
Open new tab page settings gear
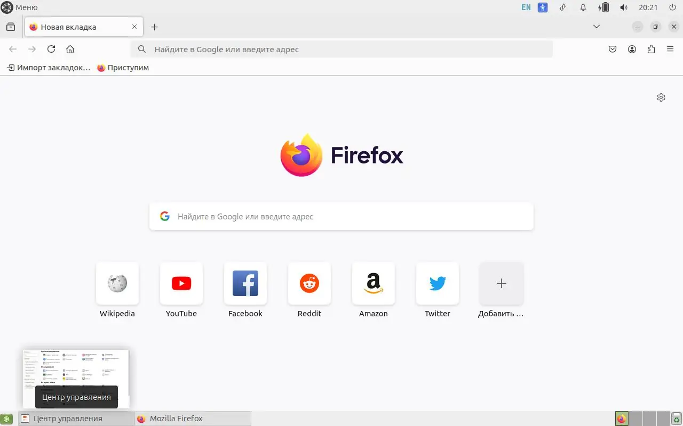(661, 97)
